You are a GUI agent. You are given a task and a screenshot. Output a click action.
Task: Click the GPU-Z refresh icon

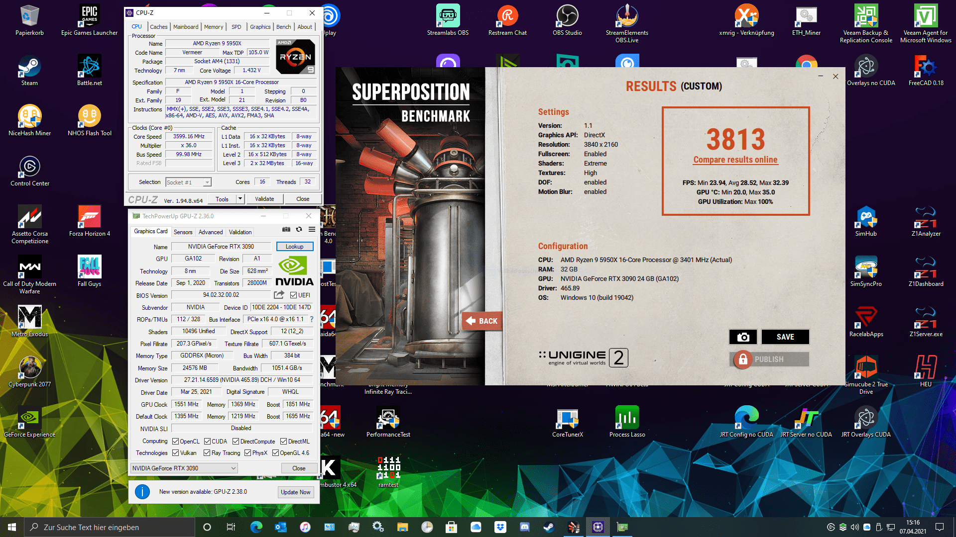pyautogui.click(x=299, y=229)
